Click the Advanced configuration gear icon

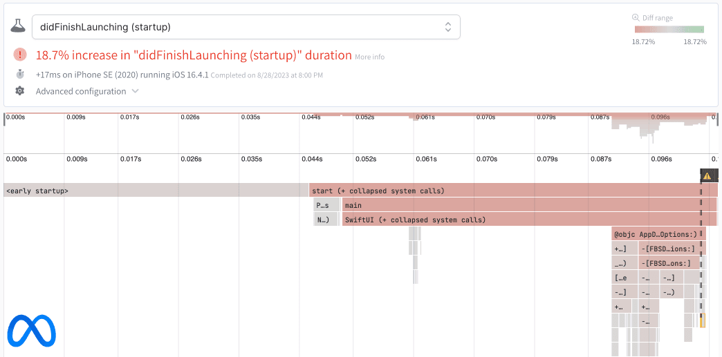[x=20, y=91]
